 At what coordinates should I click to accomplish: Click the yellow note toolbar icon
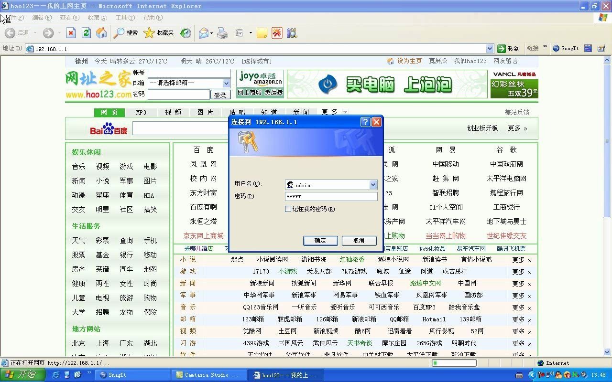262,33
